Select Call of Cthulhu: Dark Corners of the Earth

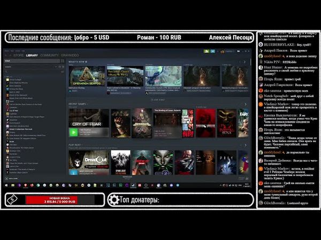pyautogui.click(x=25, y=105)
